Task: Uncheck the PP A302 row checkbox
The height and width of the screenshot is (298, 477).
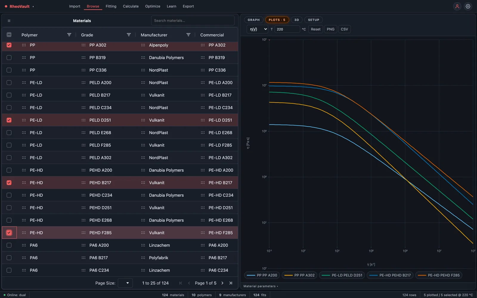Action: pos(9,45)
